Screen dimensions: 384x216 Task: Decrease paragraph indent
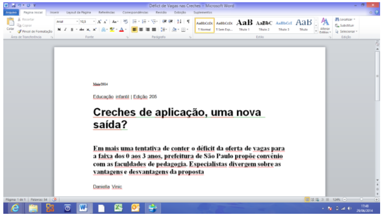point(165,22)
